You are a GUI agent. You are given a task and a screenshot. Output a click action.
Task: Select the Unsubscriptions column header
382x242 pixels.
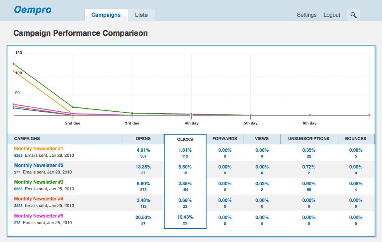pos(309,139)
